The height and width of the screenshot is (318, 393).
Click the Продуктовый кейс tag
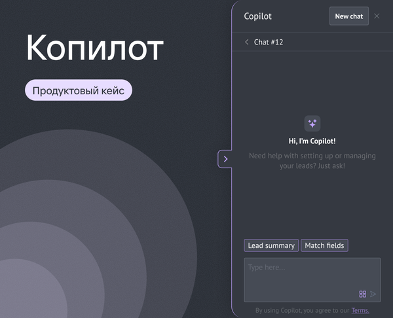[79, 90]
